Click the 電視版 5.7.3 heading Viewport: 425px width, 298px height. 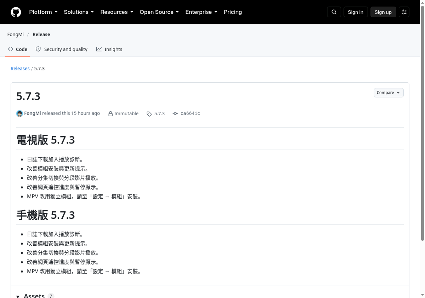(x=46, y=140)
